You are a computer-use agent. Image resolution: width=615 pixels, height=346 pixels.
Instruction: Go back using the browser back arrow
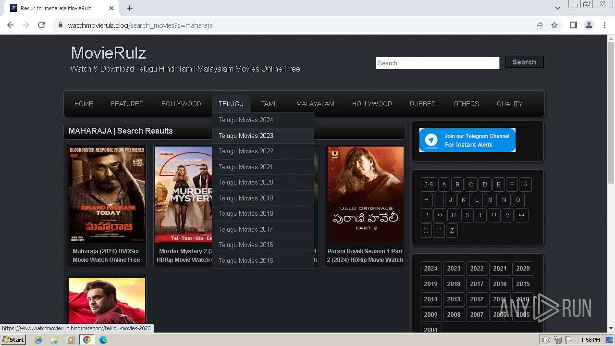[11, 25]
